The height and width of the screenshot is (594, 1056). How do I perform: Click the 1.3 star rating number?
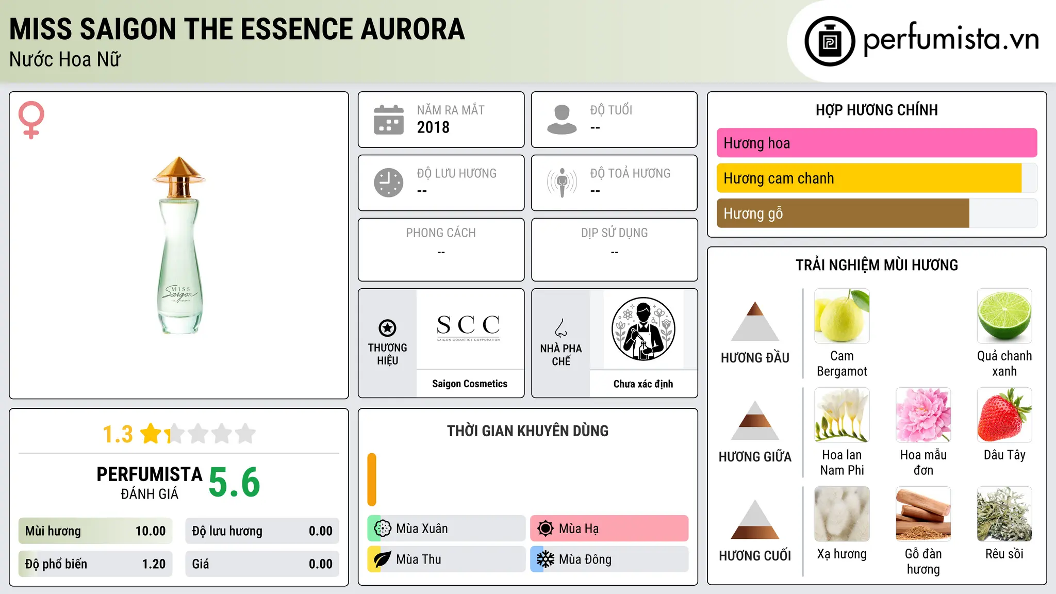[x=118, y=434]
